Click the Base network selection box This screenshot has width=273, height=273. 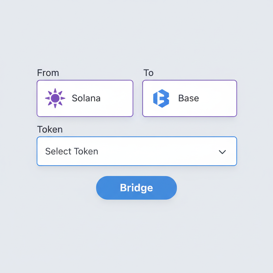pos(189,98)
